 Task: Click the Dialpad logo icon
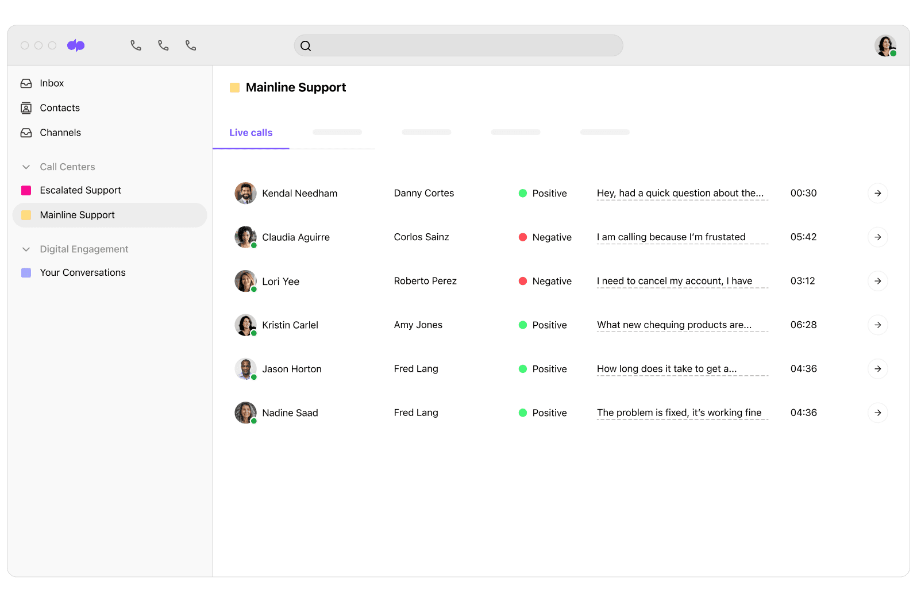click(x=76, y=45)
